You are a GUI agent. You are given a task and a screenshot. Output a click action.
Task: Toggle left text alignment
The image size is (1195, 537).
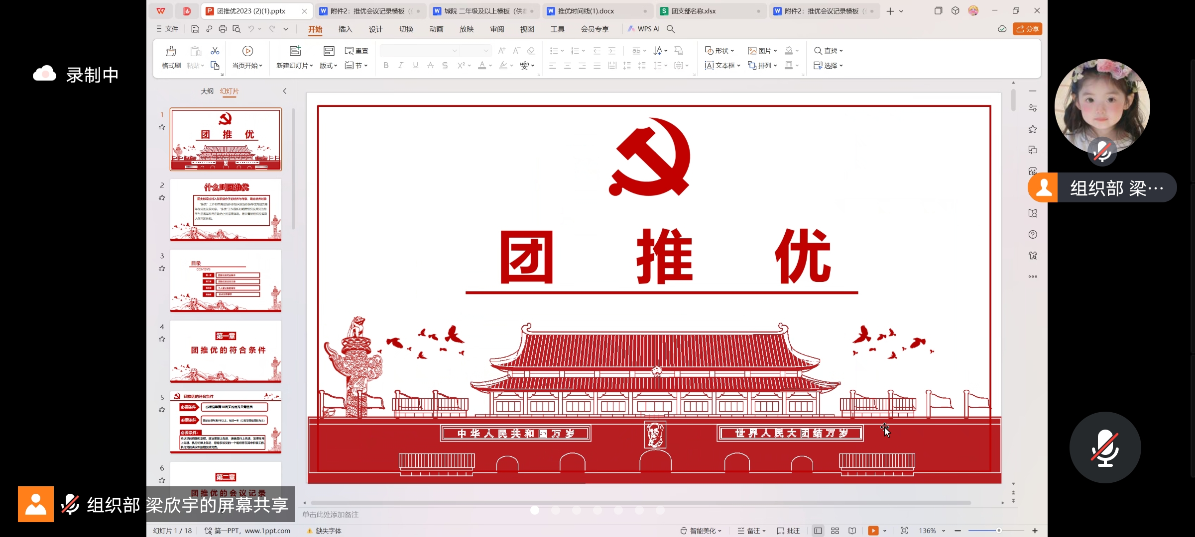click(x=553, y=65)
